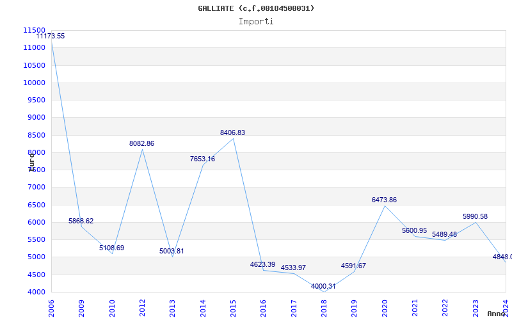Click the Importi subtitle
Image resolution: width=512 pixels, height=320 pixels.
256,22
